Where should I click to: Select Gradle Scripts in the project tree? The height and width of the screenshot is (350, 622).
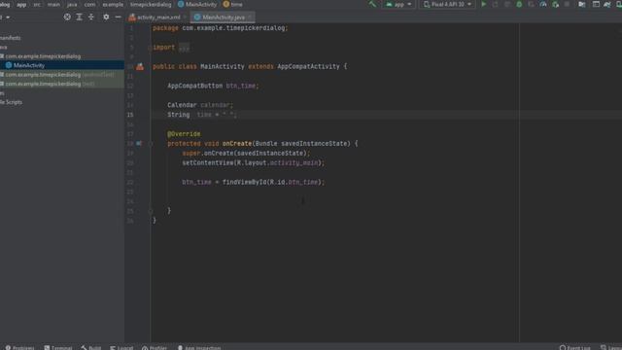pyautogui.click(x=11, y=102)
